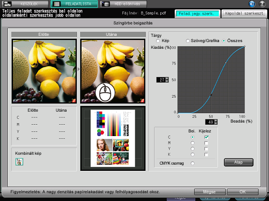This screenshot has height=201, width=269.
Task: Switch to the FELADATLISTA tab
Action: pyautogui.click(x=74, y=4)
